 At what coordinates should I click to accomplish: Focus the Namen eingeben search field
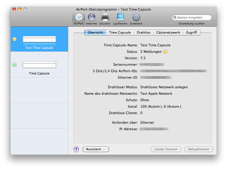[x=192, y=17]
